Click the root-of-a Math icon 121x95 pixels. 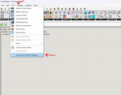73,17
